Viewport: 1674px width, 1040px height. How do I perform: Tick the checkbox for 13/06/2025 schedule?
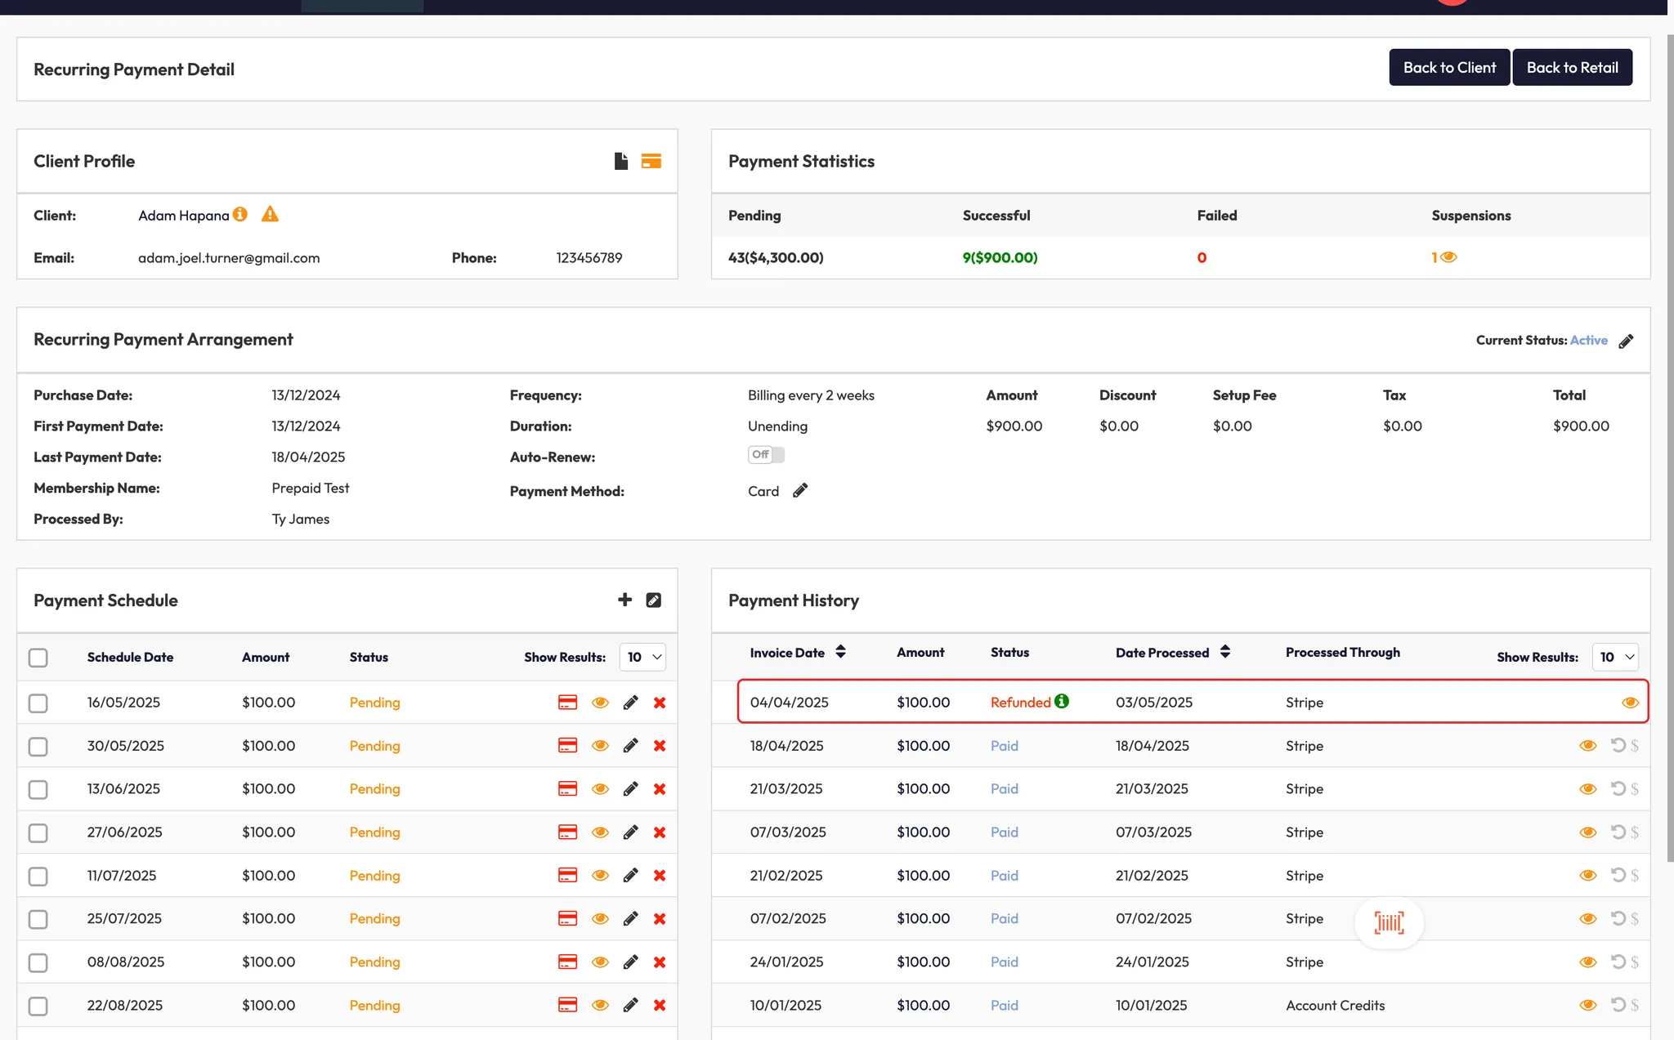pyautogui.click(x=38, y=789)
